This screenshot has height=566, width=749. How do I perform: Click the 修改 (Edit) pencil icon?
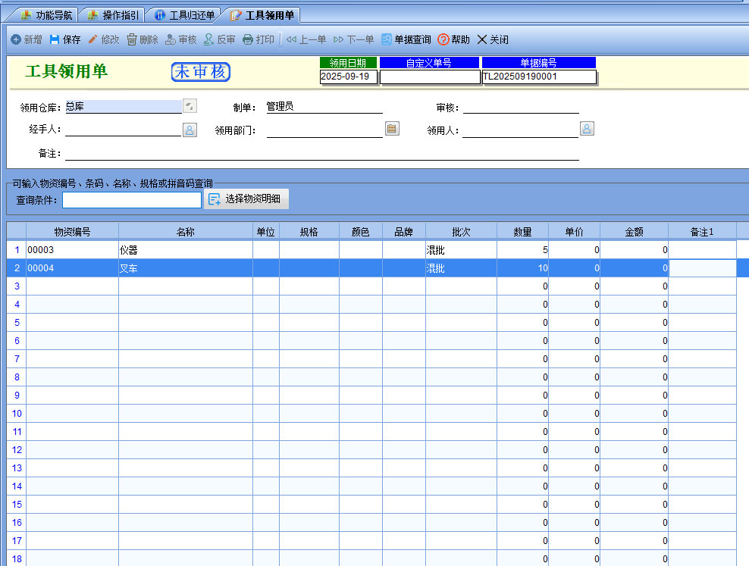pos(93,39)
